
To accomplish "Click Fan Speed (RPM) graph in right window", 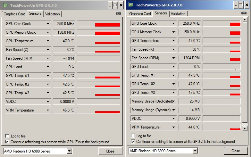I will pos(222,58).
